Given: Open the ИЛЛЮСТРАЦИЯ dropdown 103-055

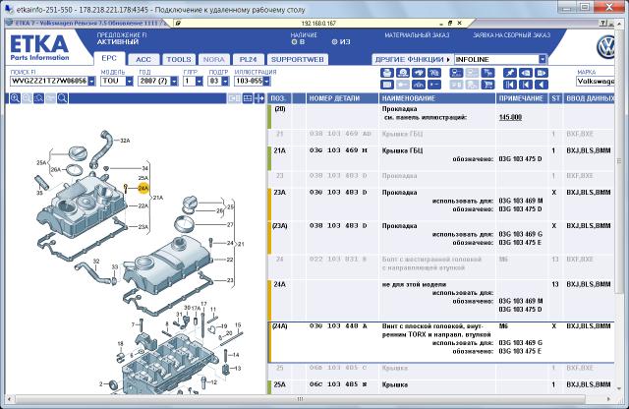Looking at the screenshot, I should click(x=266, y=81).
